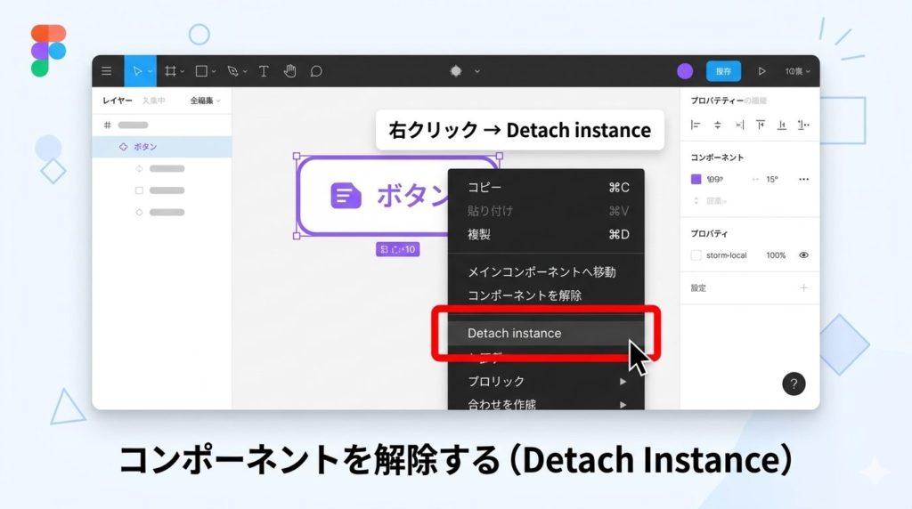The image size is (912, 509).
Task: Check the storm-local checkbox
Action: (x=696, y=255)
